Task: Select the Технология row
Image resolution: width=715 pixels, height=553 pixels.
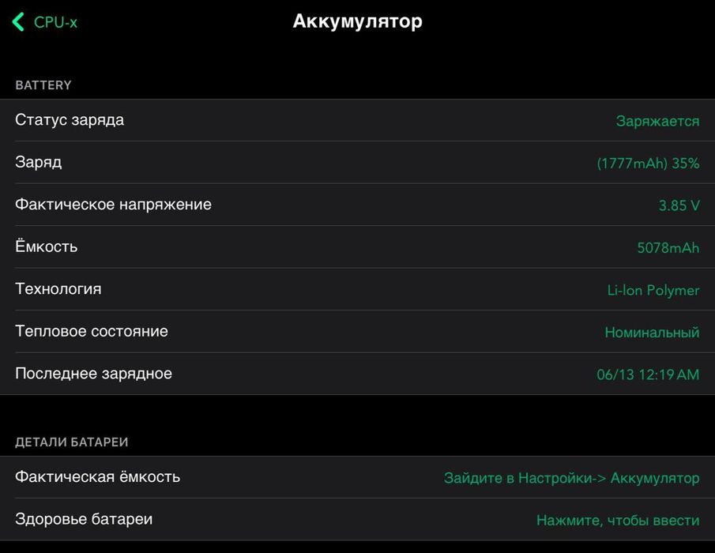Action: (58, 288)
